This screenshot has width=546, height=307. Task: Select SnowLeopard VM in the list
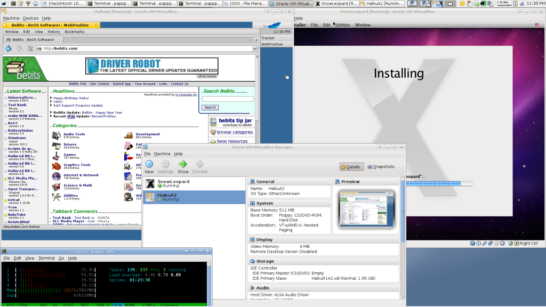tap(194, 183)
